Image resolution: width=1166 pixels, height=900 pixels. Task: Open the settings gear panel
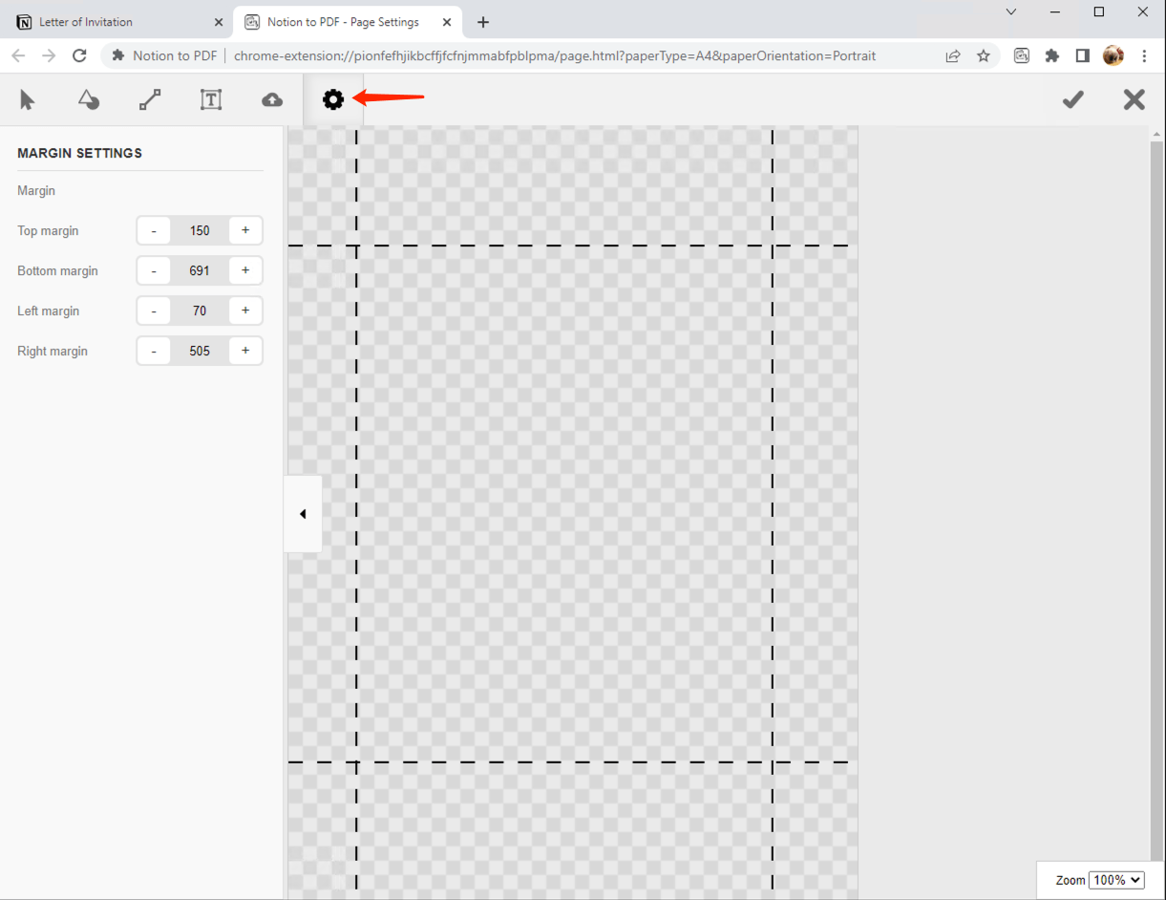[x=332, y=99]
